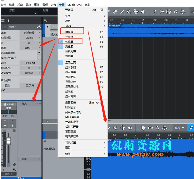Select the Paint tool in the top toolbar

click(122, 12)
